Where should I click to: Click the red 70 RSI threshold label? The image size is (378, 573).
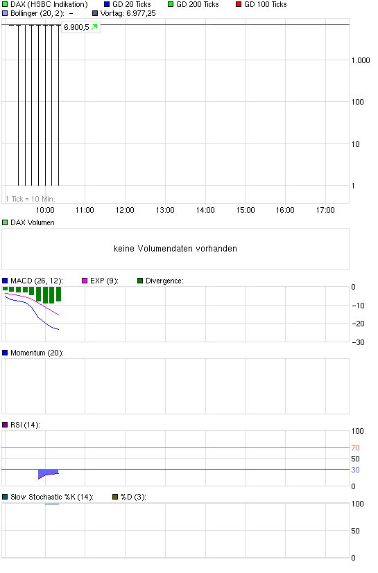(355, 448)
